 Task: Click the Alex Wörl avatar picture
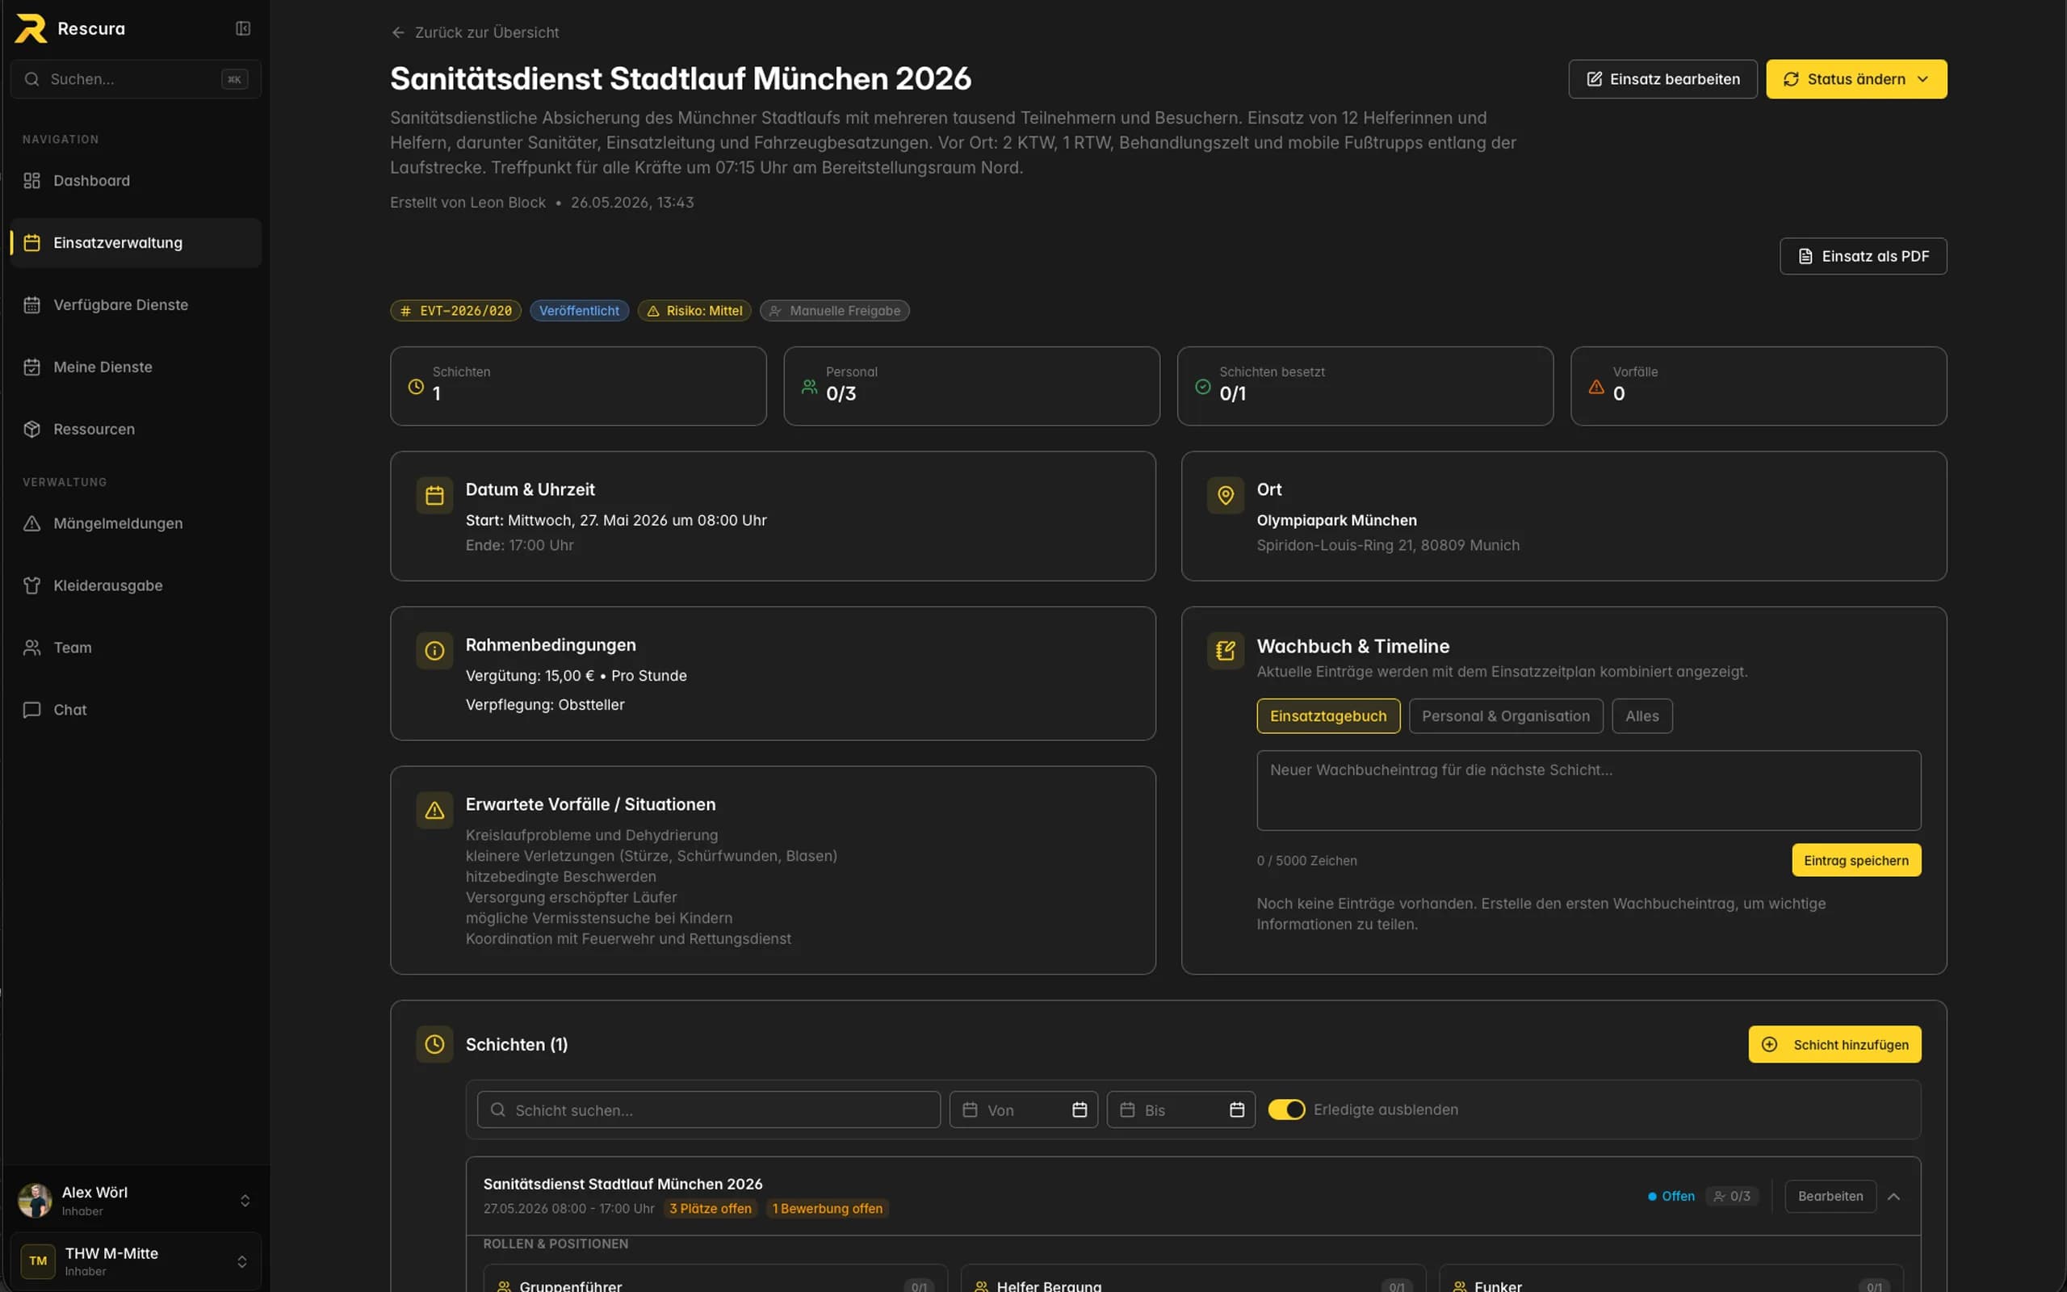(35, 1200)
